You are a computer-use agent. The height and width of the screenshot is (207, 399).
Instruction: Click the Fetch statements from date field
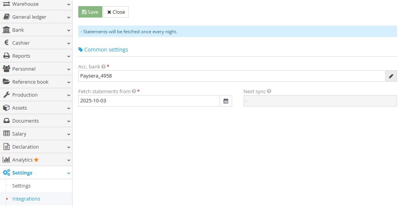coord(149,101)
